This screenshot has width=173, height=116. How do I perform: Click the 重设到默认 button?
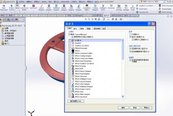[76, 101]
